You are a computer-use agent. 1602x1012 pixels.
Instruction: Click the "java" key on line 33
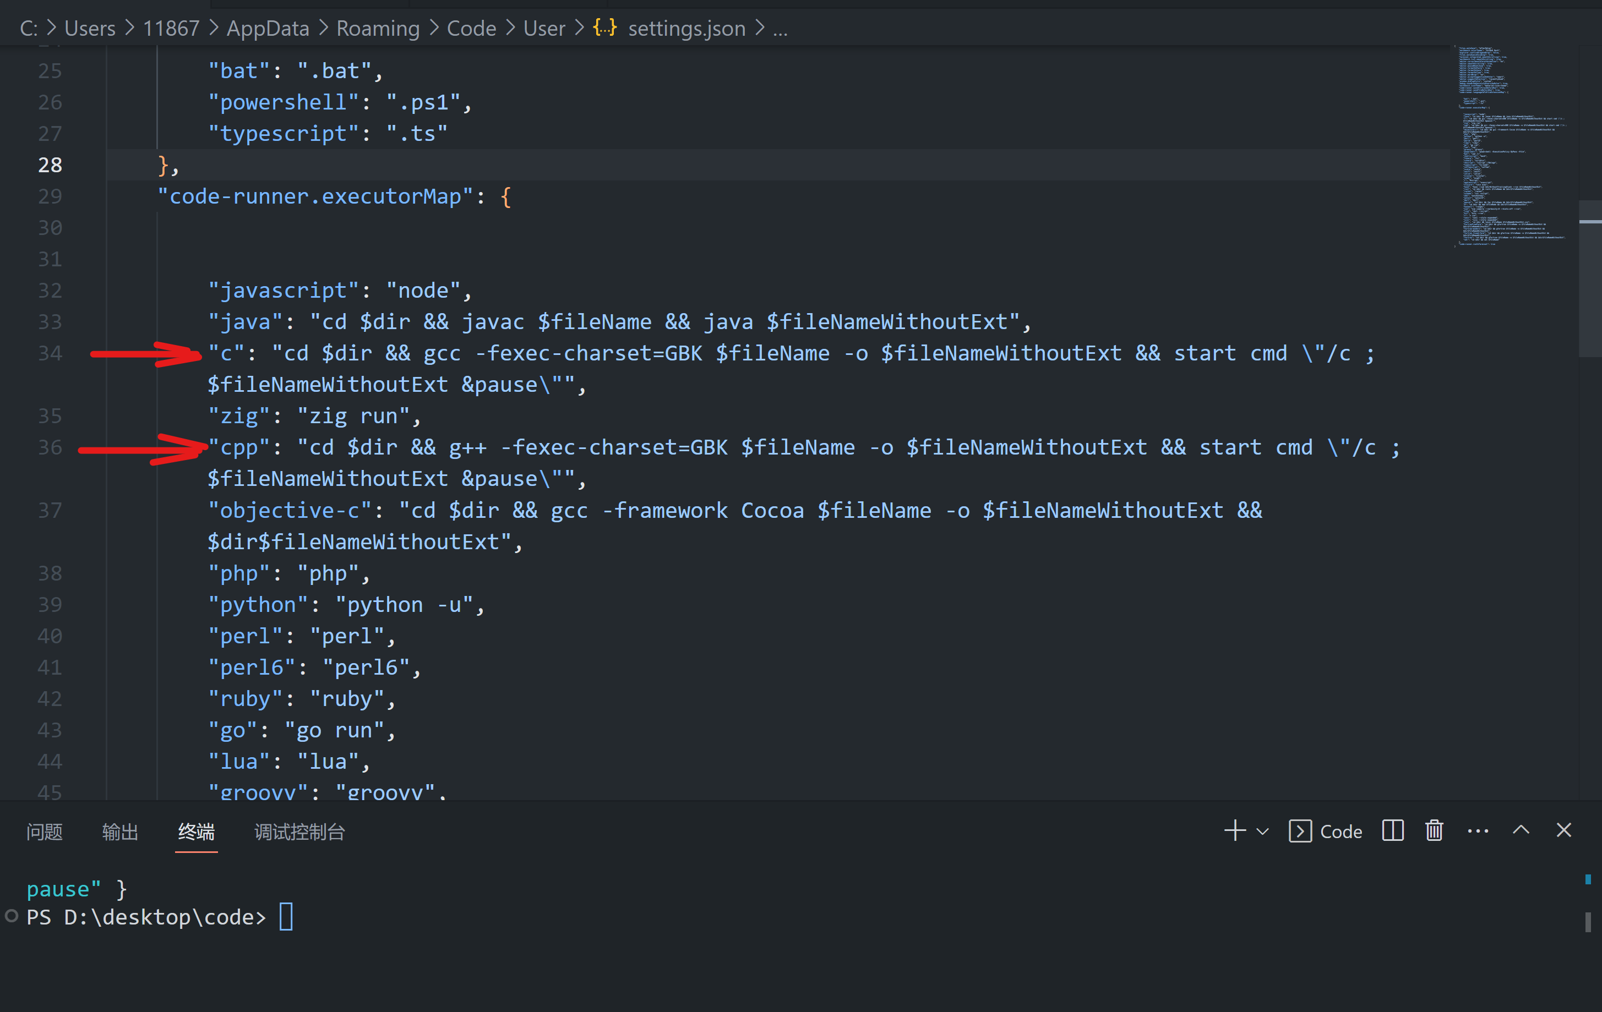click(x=245, y=322)
